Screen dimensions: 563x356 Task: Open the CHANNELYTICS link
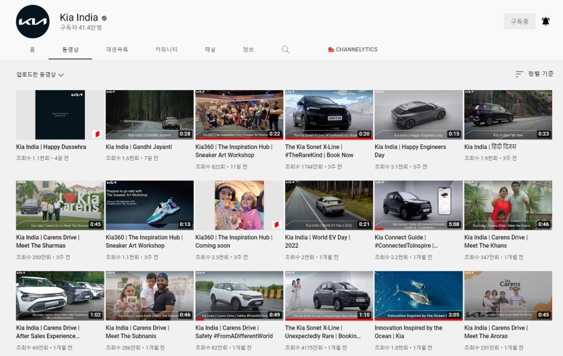pyautogui.click(x=352, y=49)
